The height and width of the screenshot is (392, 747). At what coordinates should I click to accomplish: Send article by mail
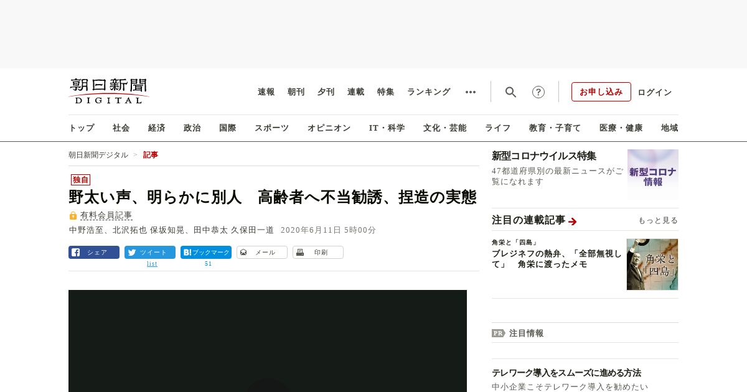coord(262,252)
